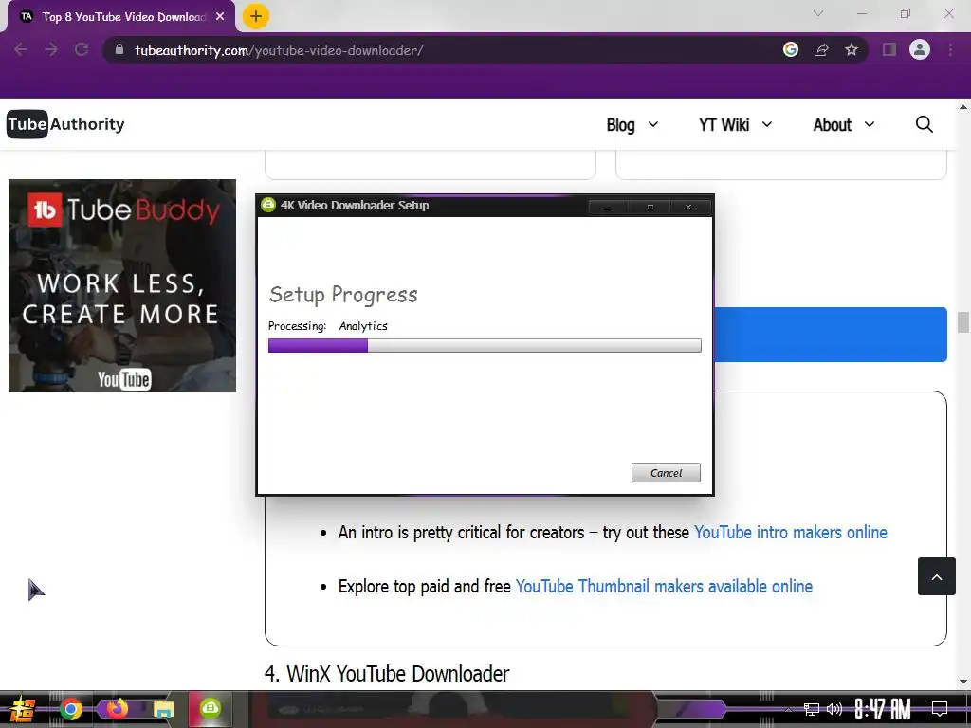Select the Top 8 YouTube Video Downloader tab
This screenshot has height=728, width=971.
pos(121,17)
